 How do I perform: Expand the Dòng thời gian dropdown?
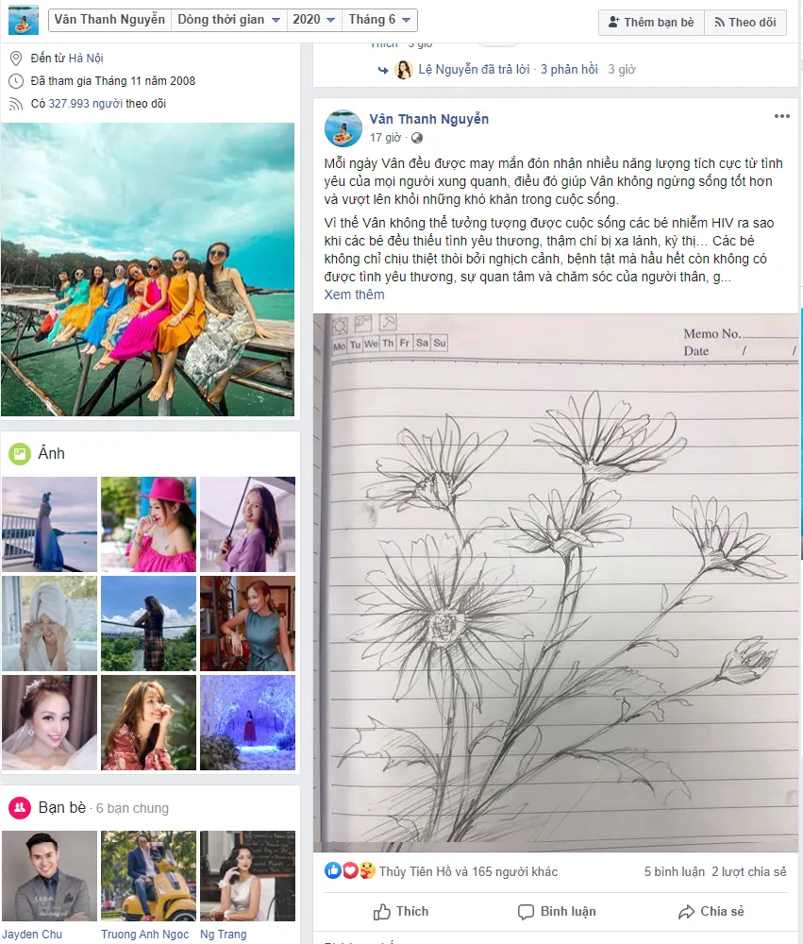click(228, 20)
